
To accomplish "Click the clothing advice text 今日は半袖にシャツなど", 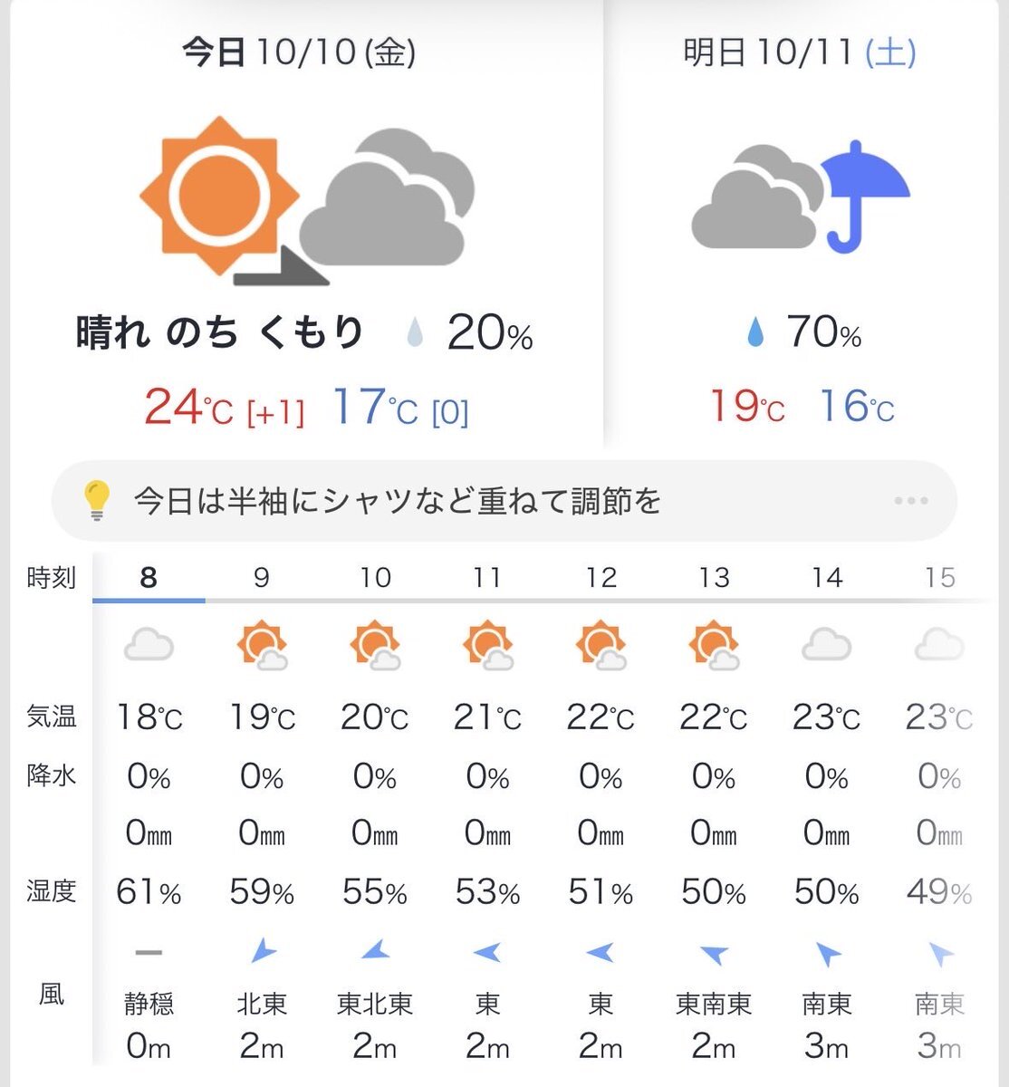I will tap(397, 500).
